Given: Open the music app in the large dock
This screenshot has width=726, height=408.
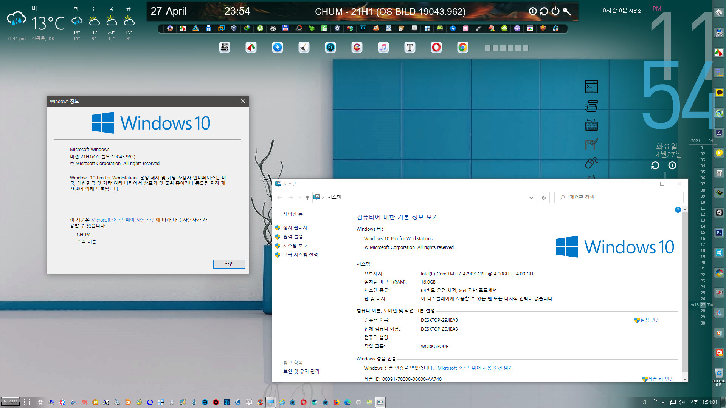Looking at the screenshot, I should (383, 47).
